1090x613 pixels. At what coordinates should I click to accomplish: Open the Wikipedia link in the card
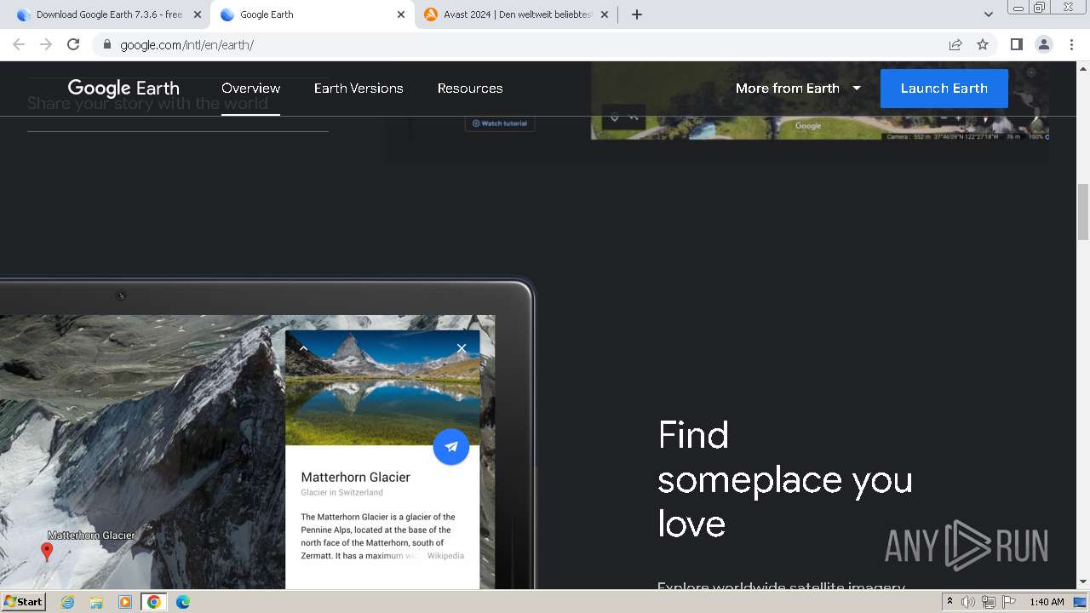pos(445,556)
